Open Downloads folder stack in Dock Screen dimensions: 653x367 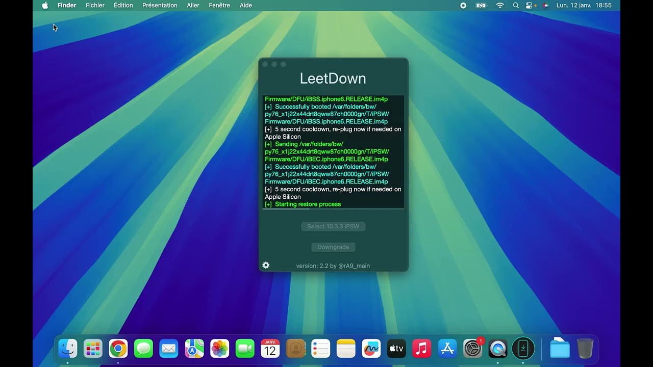click(x=560, y=349)
